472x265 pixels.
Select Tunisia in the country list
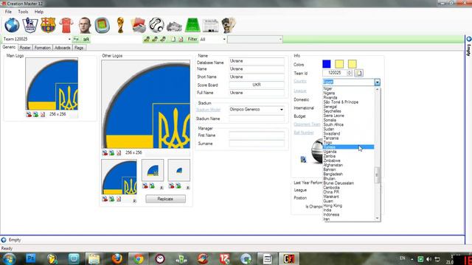348,147
